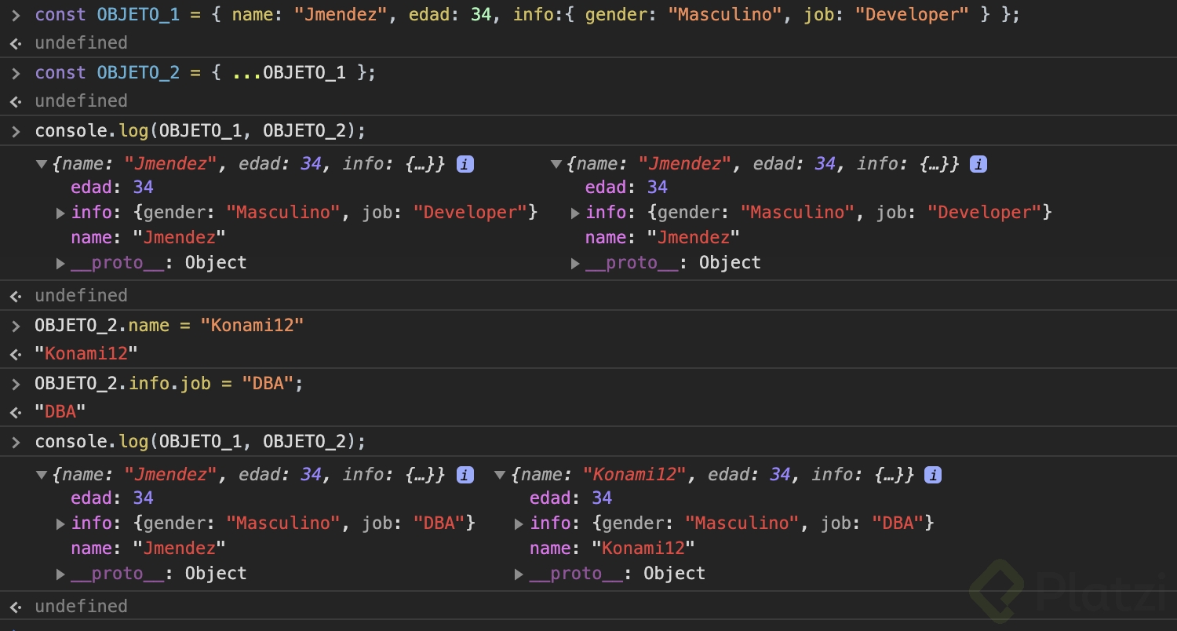
Task: Click info icon of first log's left object
Action: click(x=465, y=164)
